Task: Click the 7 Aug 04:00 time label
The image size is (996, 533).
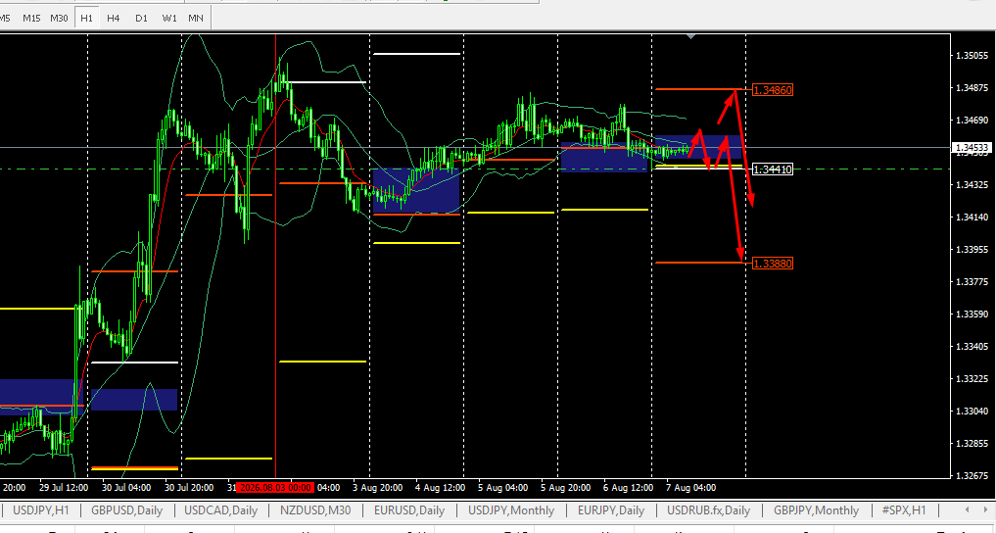Action: (691, 488)
